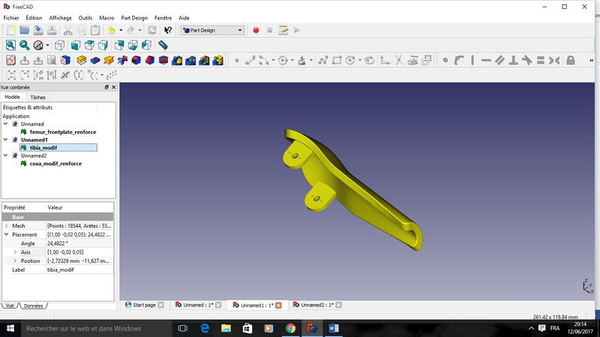
Task: Close the Unnamed2 document tab
Action: [338, 305]
